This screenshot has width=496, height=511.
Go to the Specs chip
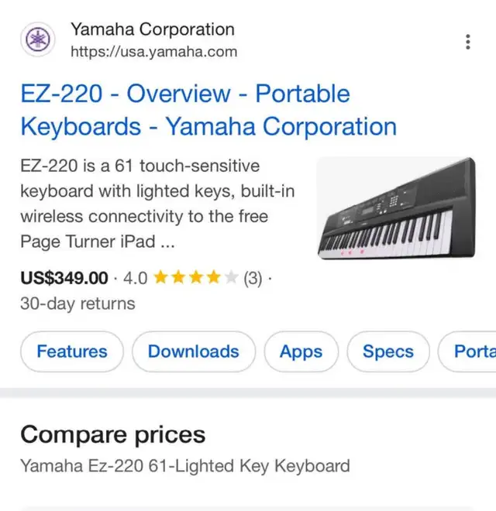387,352
